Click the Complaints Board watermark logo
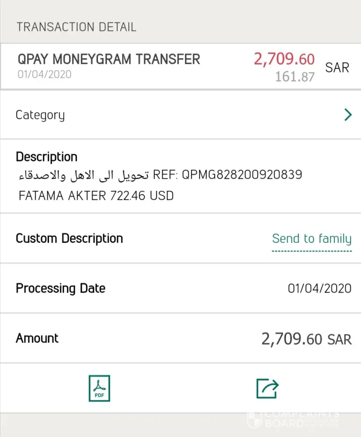The height and width of the screenshot is (437, 361). [293, 419]
